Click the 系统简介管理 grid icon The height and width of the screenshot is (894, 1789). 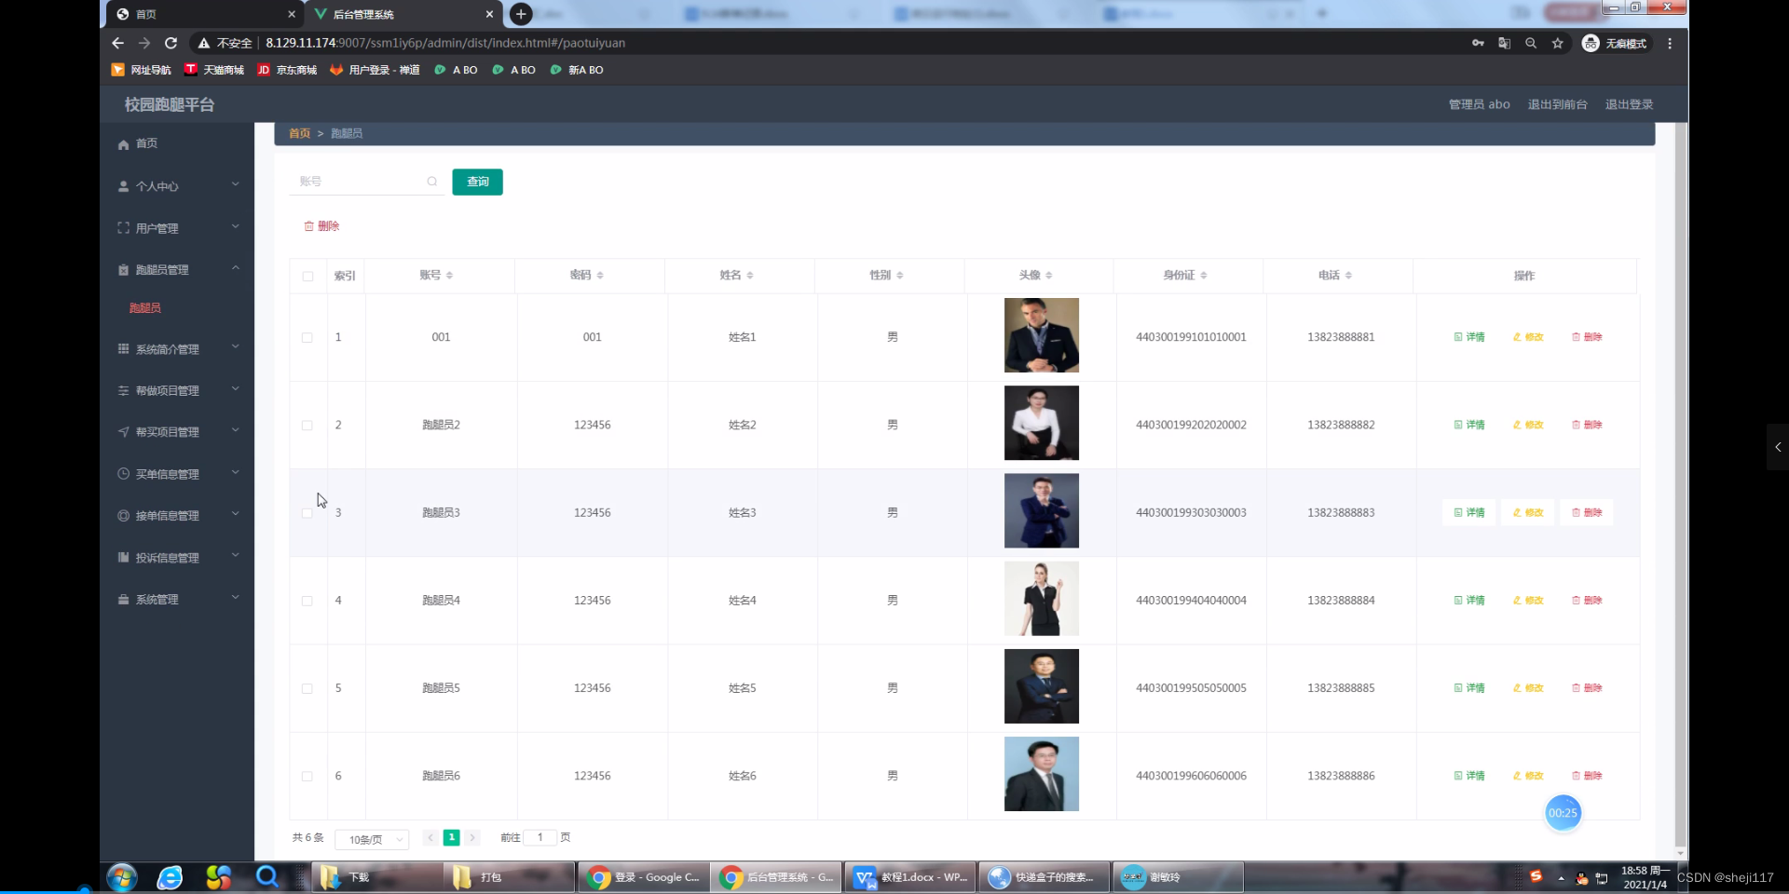click(123, 349)
